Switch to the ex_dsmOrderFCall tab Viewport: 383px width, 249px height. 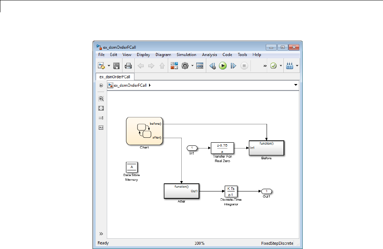pos(115,76)
